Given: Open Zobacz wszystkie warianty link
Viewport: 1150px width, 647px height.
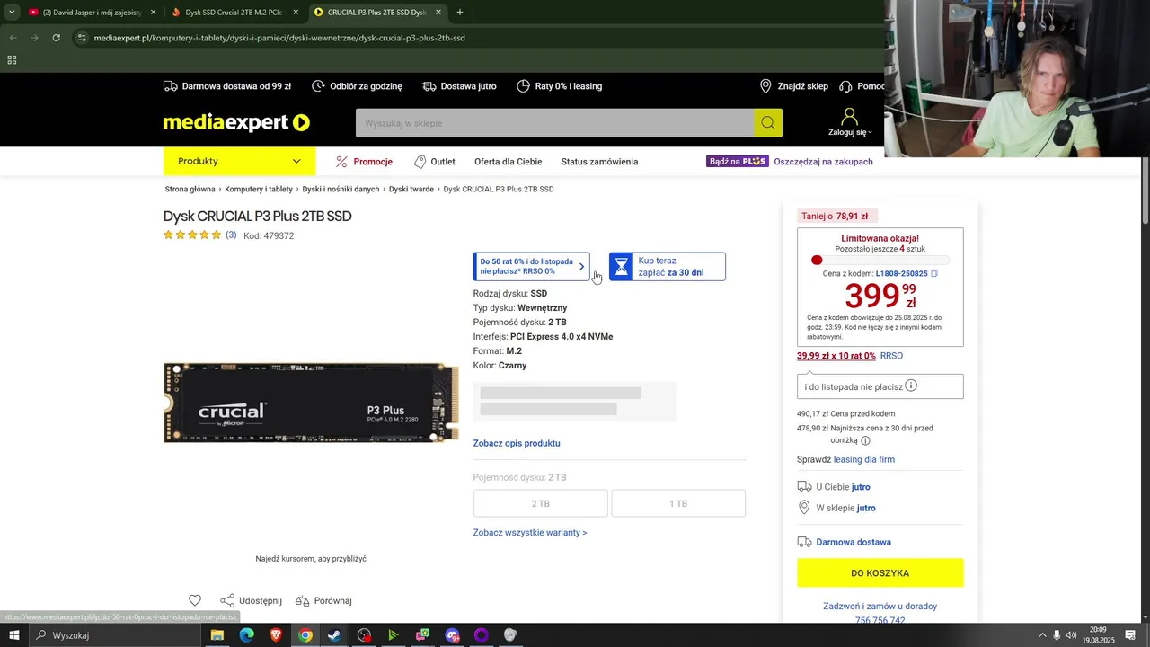Looking at the screenshot, I should (530, 533).
